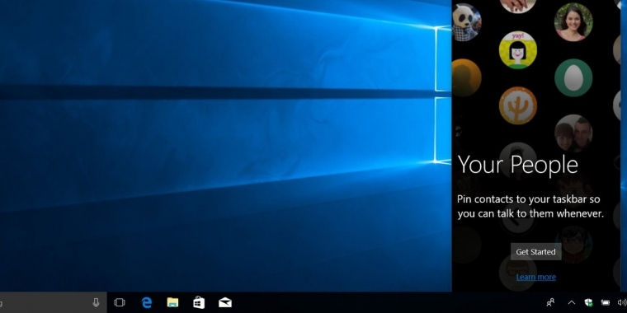Open File Explorer from the taskbar

coord(172,302)
